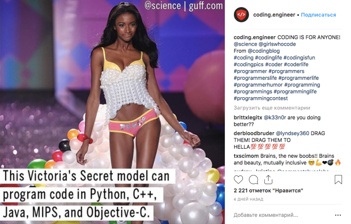351x224 pixels.
Task: Load more comments via Загрузить еще комментарии
Action: 272,108
